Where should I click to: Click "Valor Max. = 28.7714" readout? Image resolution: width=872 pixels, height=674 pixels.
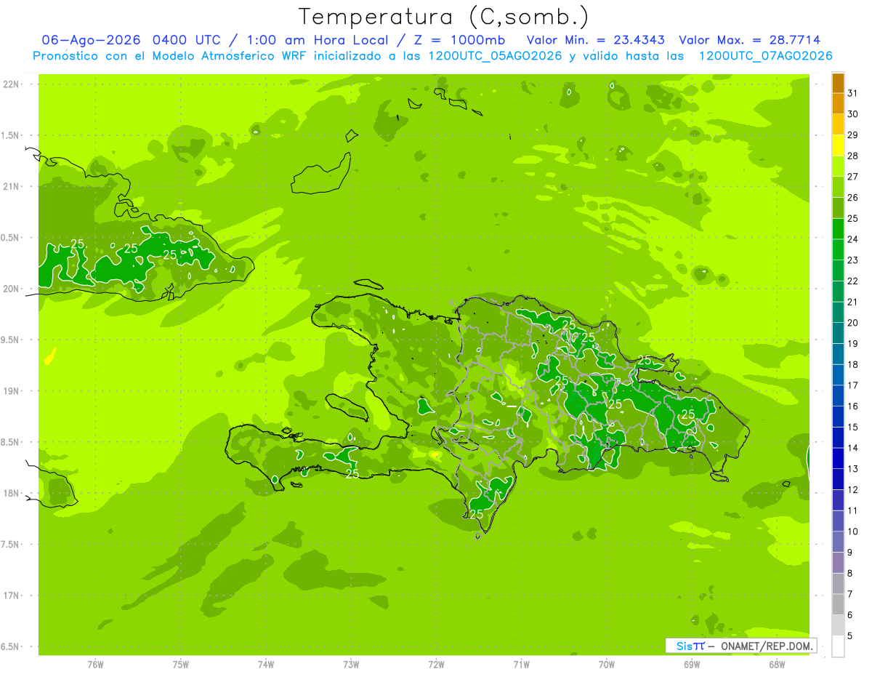(x=750, y=40)
